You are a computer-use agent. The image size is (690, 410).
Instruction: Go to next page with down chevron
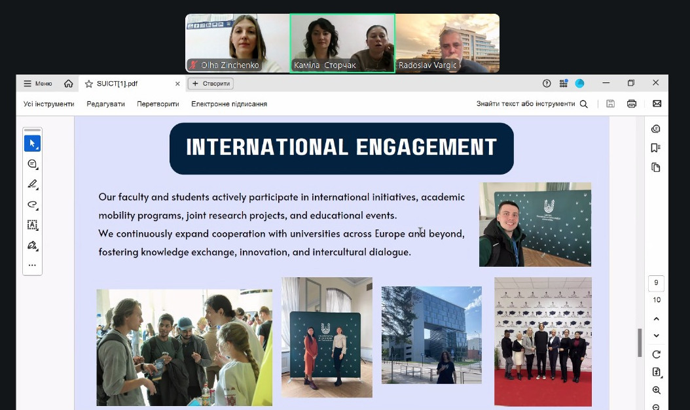pyautogui.click(x=656, y=335)
